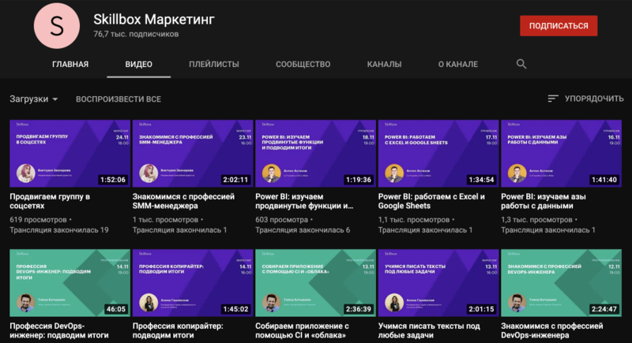Click title Учимся писать тексты под любые задачи

click(x=429, y=330)
